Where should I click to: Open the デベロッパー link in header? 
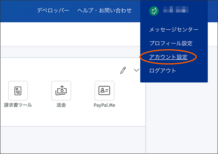point(53,11)
